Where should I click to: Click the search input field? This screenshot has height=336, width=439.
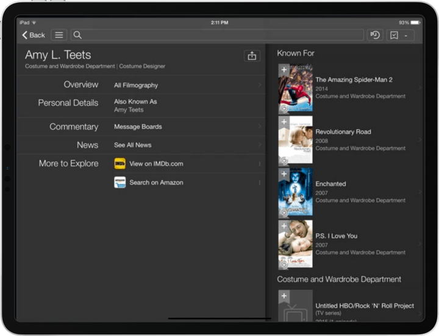[216, 35]
